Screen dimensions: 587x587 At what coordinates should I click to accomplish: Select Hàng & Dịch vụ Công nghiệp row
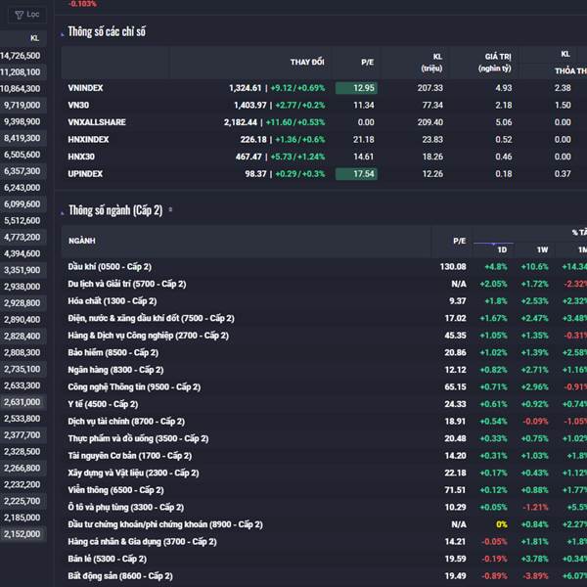pos(324,336)
